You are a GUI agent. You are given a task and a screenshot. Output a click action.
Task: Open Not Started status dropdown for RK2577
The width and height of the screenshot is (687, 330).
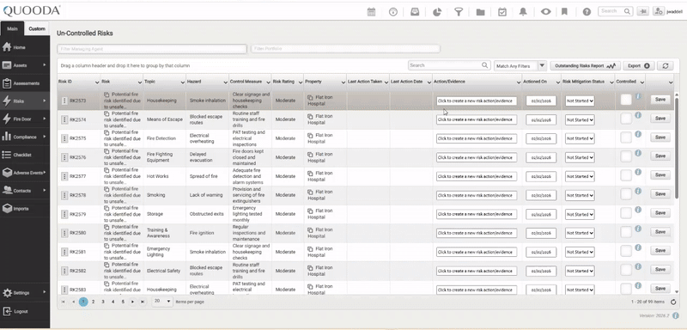point(580,176)
